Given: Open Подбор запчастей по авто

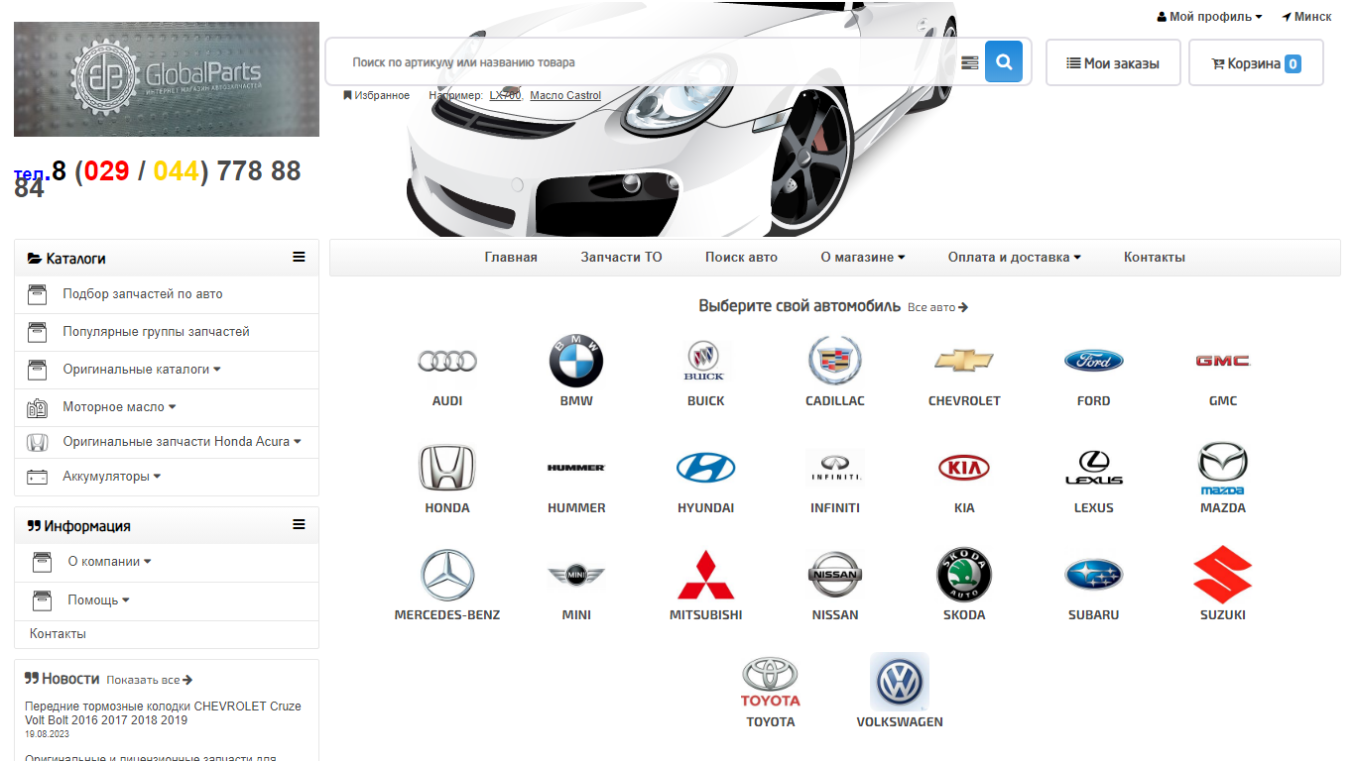Looking at the screenshot, I should coord(143,294).
